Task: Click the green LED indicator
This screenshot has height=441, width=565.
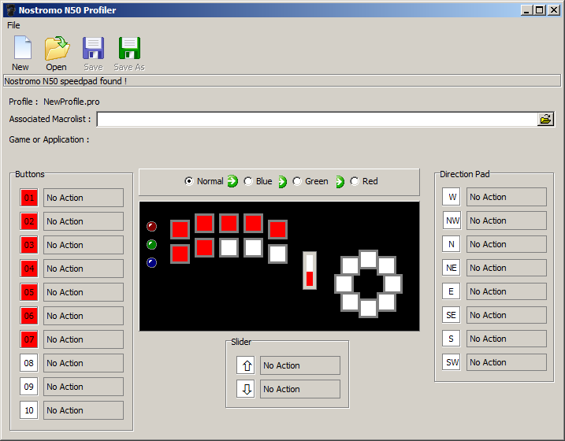Action: pos(152,244)
